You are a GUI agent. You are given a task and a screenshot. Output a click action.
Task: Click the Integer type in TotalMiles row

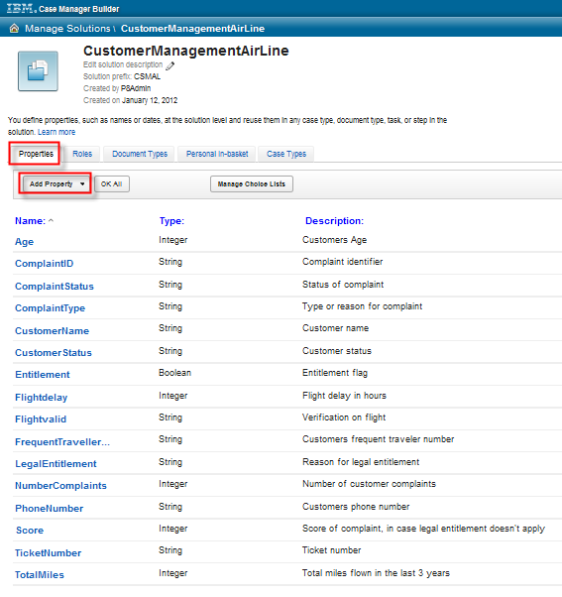pyautogui.click(x=173, y=573)
